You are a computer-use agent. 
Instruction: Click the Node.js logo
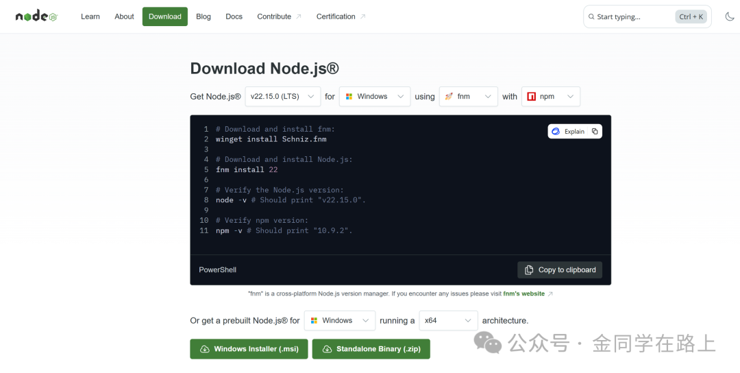36,16
